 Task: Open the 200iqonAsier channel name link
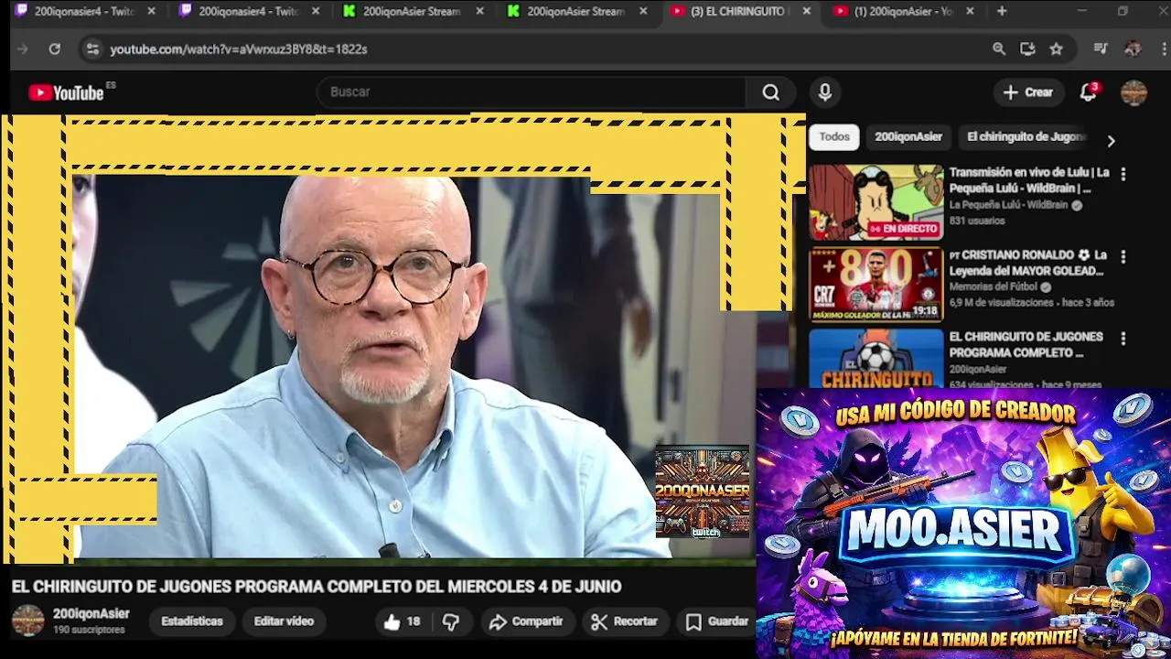pos(91,614)
